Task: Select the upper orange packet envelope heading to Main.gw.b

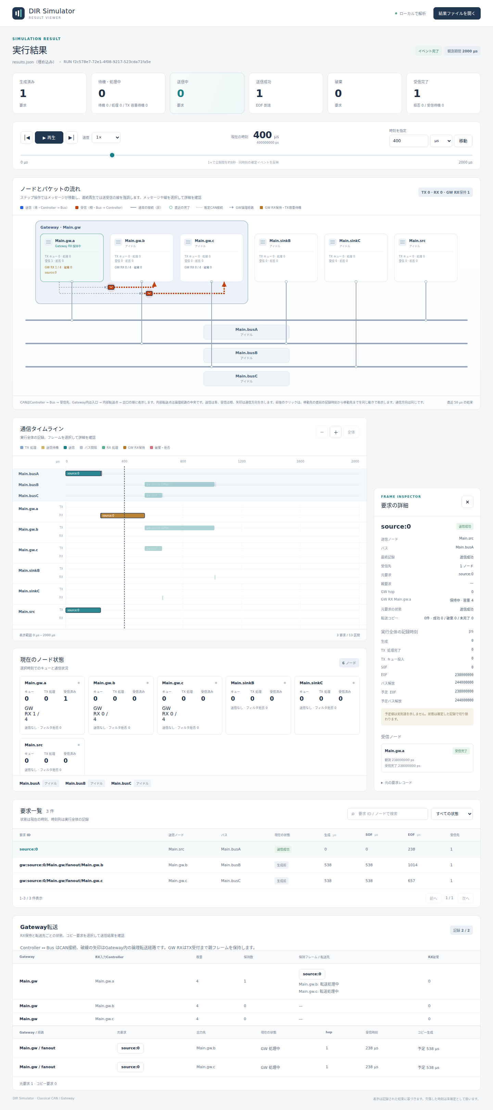Action: [x=111, y=287]
